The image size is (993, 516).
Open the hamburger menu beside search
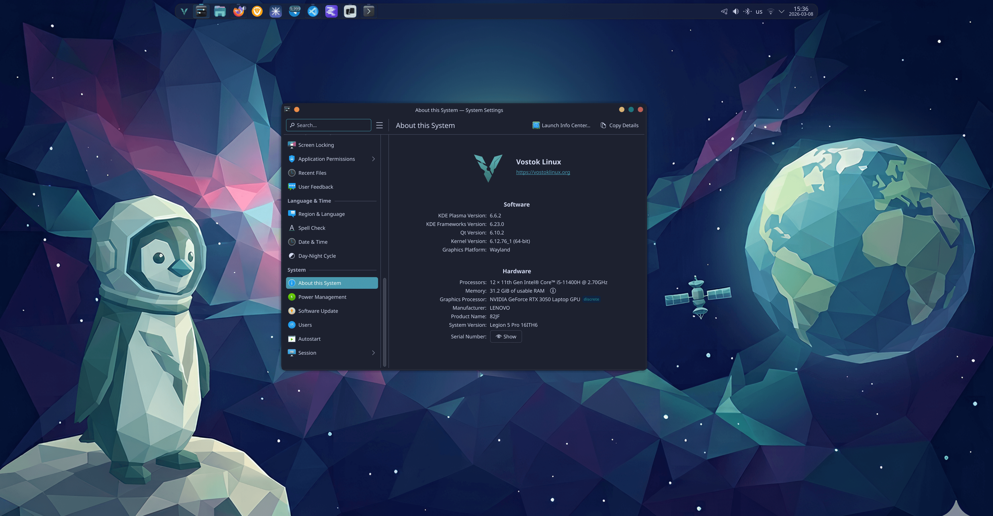pos(379,125)
